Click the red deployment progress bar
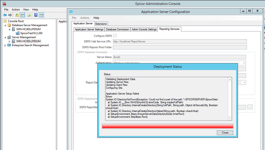 [x=167, y=126]
